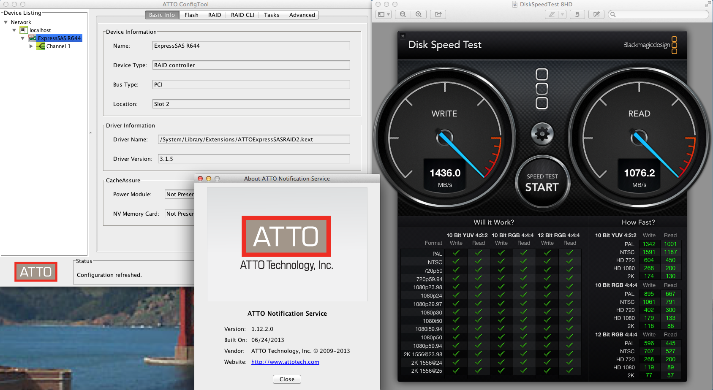
Task: Enter full screen in DiskSpeedTest 8HD window
Action: pos(708,4)
